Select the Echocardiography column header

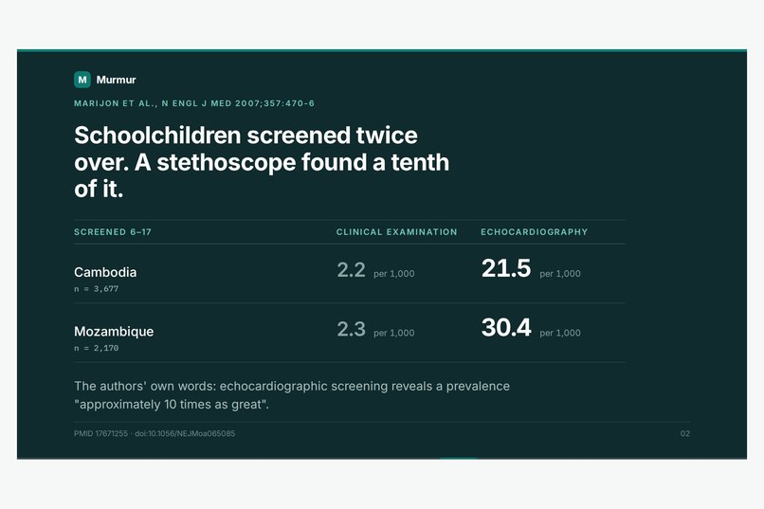(534, 232)
